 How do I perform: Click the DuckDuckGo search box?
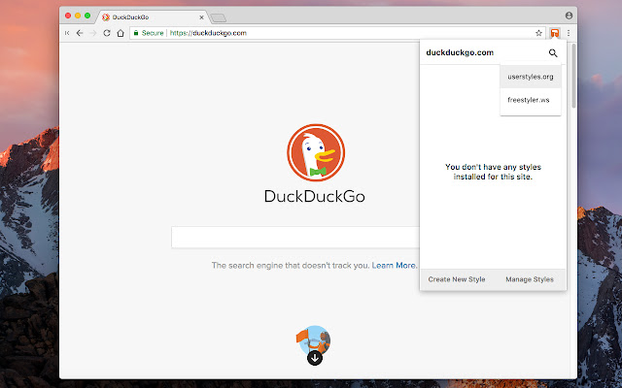pos(295,238)
